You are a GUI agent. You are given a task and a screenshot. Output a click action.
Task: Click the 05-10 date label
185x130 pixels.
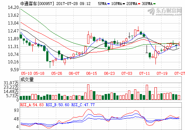(x=26, y=73)
